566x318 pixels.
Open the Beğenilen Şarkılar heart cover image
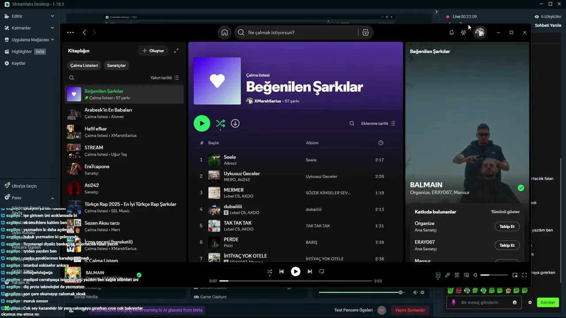(217, 81)
